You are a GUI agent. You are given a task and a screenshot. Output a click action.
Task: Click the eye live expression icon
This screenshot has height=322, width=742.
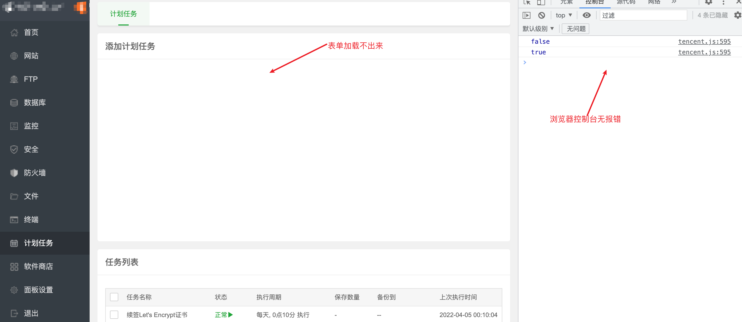[x=586, y=15]
